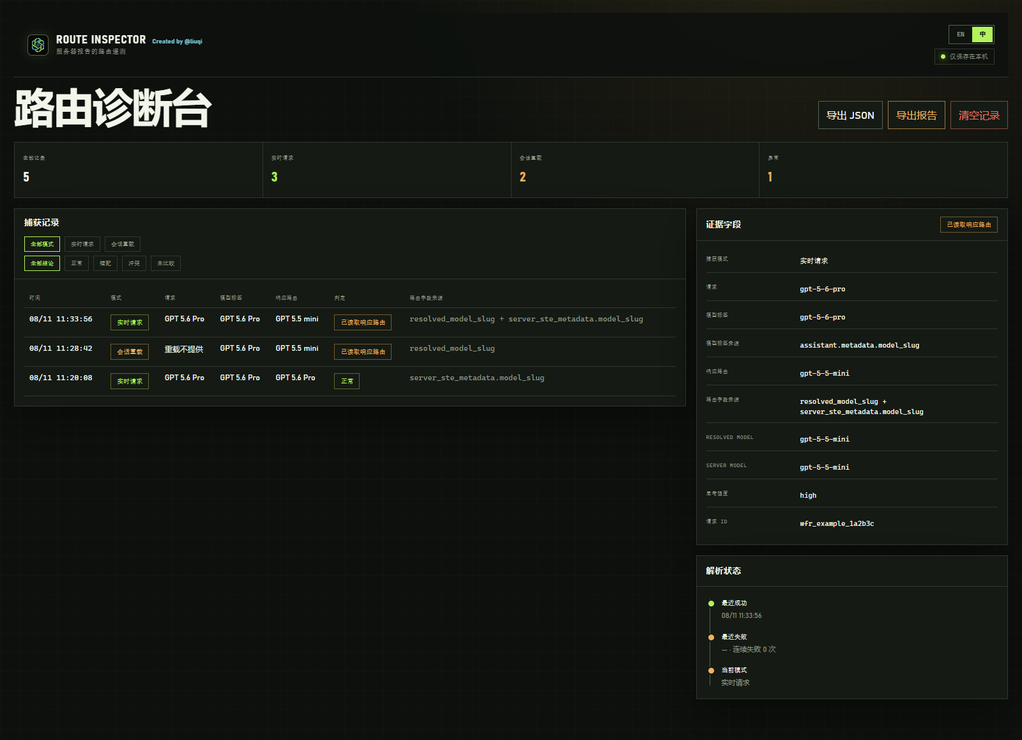This screenshot has width=1022, height=740.
Task: Click the green 最近成功 status dot
Action: pyautogui.click(x=711, y=603)
